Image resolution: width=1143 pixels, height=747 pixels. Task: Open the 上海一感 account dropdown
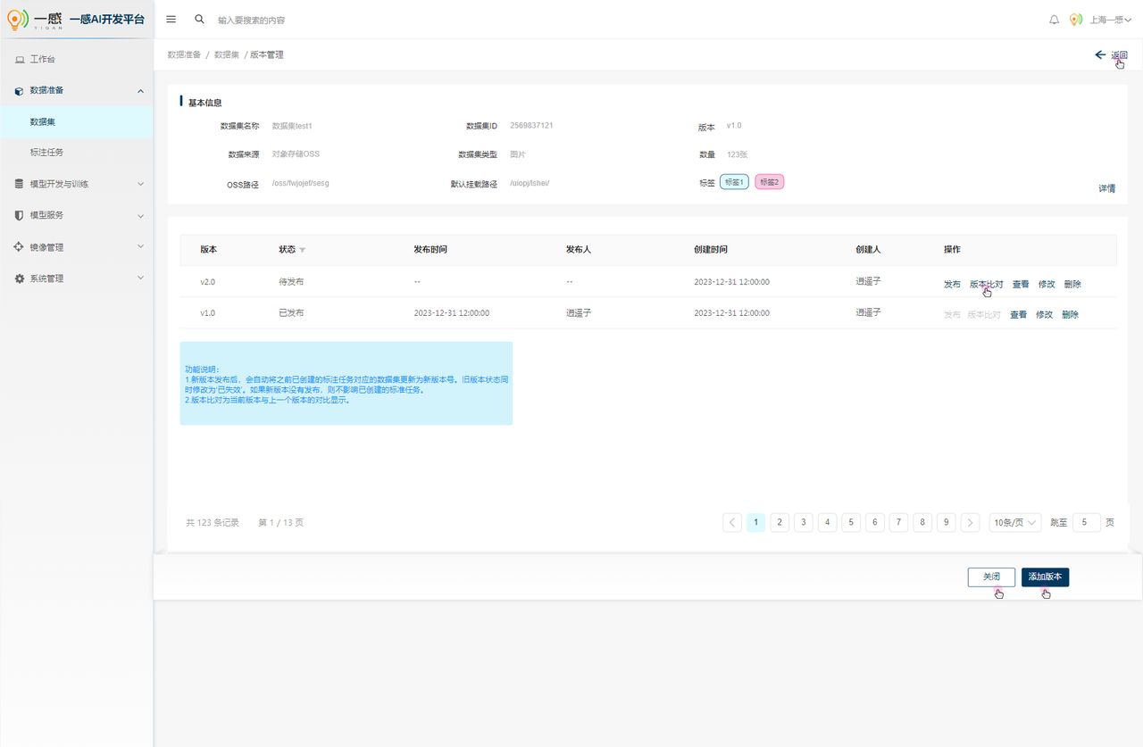point(1111,20)
